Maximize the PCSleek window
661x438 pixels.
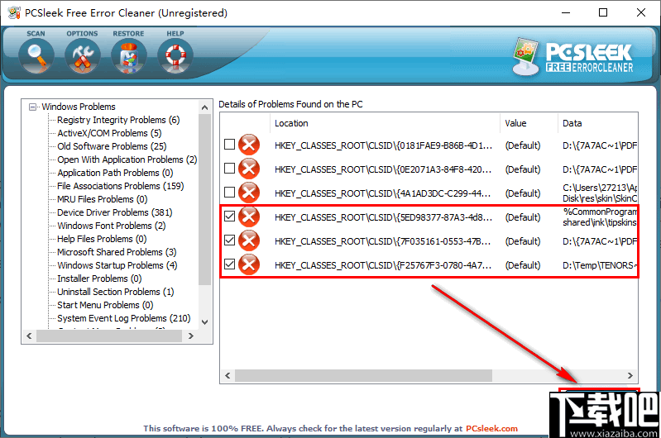coord(603,12)
